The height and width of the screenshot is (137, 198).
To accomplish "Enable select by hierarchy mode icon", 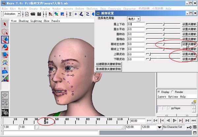I will pos(50,14).
